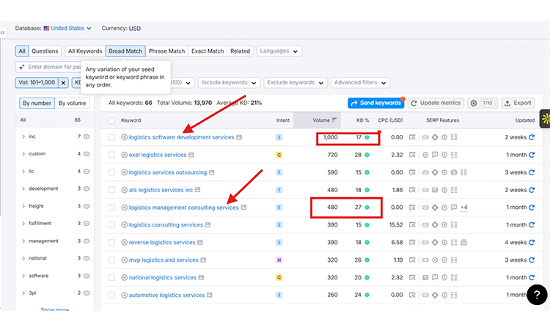Viewport: 550px width, 330px height.
Task: Add exel logistics services via plus icon
Action: click(124, 155)
